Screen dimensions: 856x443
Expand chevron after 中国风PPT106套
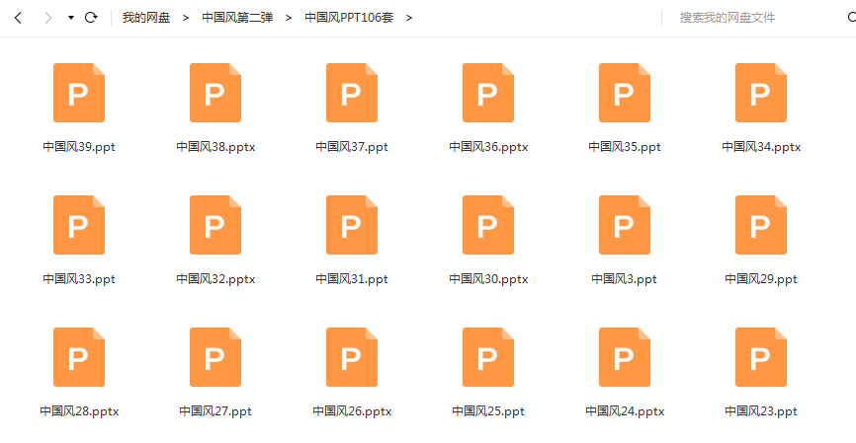(x=409, y=18)
